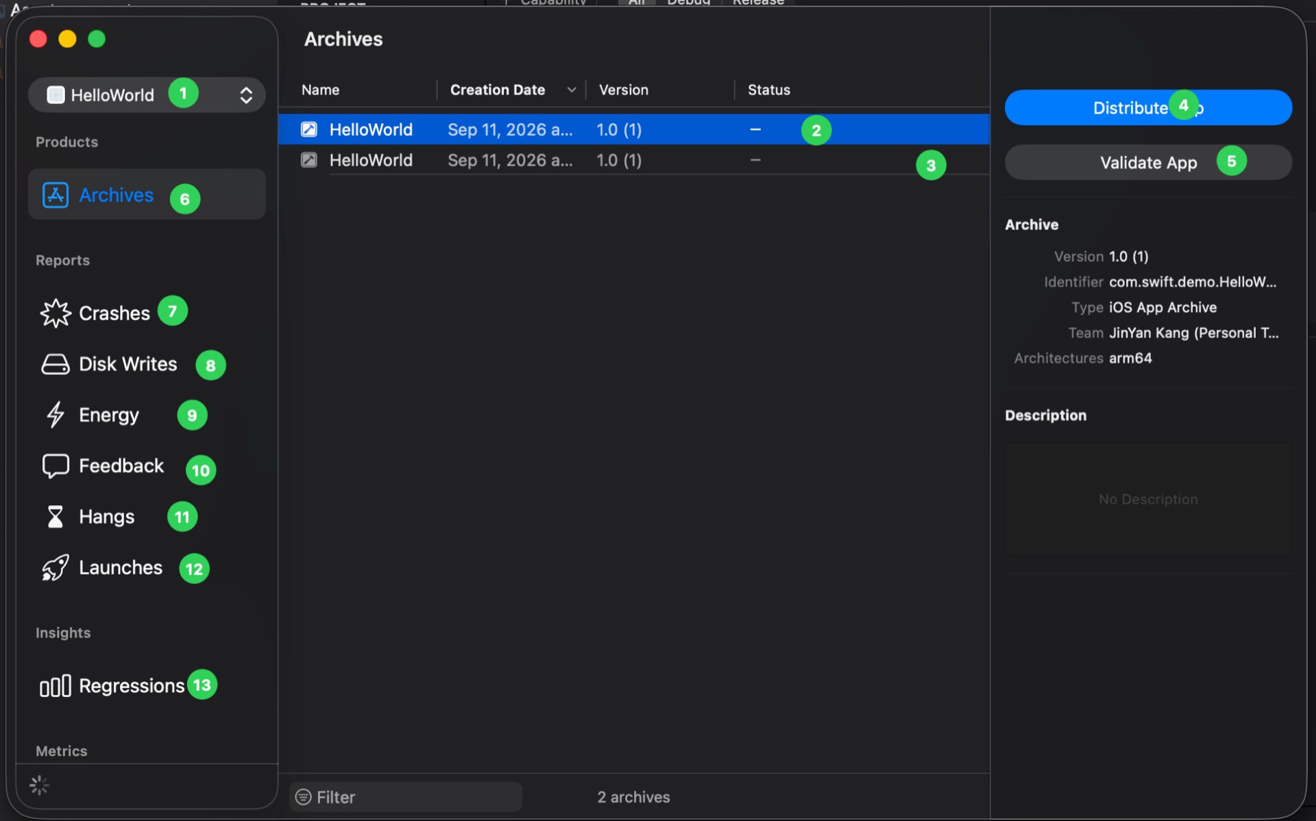1316x821 pixels.
Task: Click the Regressions bar chart icon
Action: coord(56,685)
